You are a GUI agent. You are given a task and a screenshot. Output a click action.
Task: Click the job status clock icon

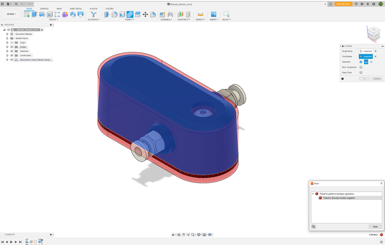click(362, 4)
